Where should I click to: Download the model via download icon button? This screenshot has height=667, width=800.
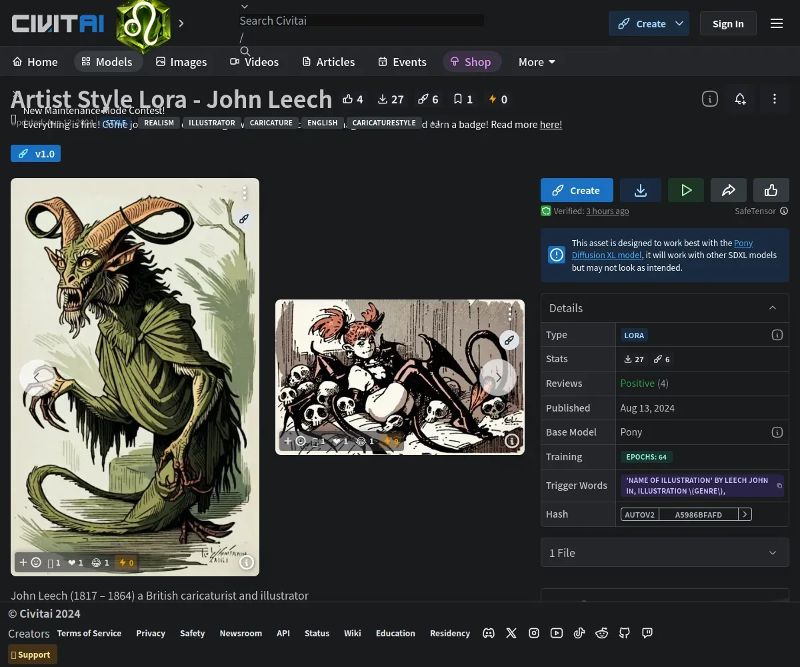(x=641, y=190)
